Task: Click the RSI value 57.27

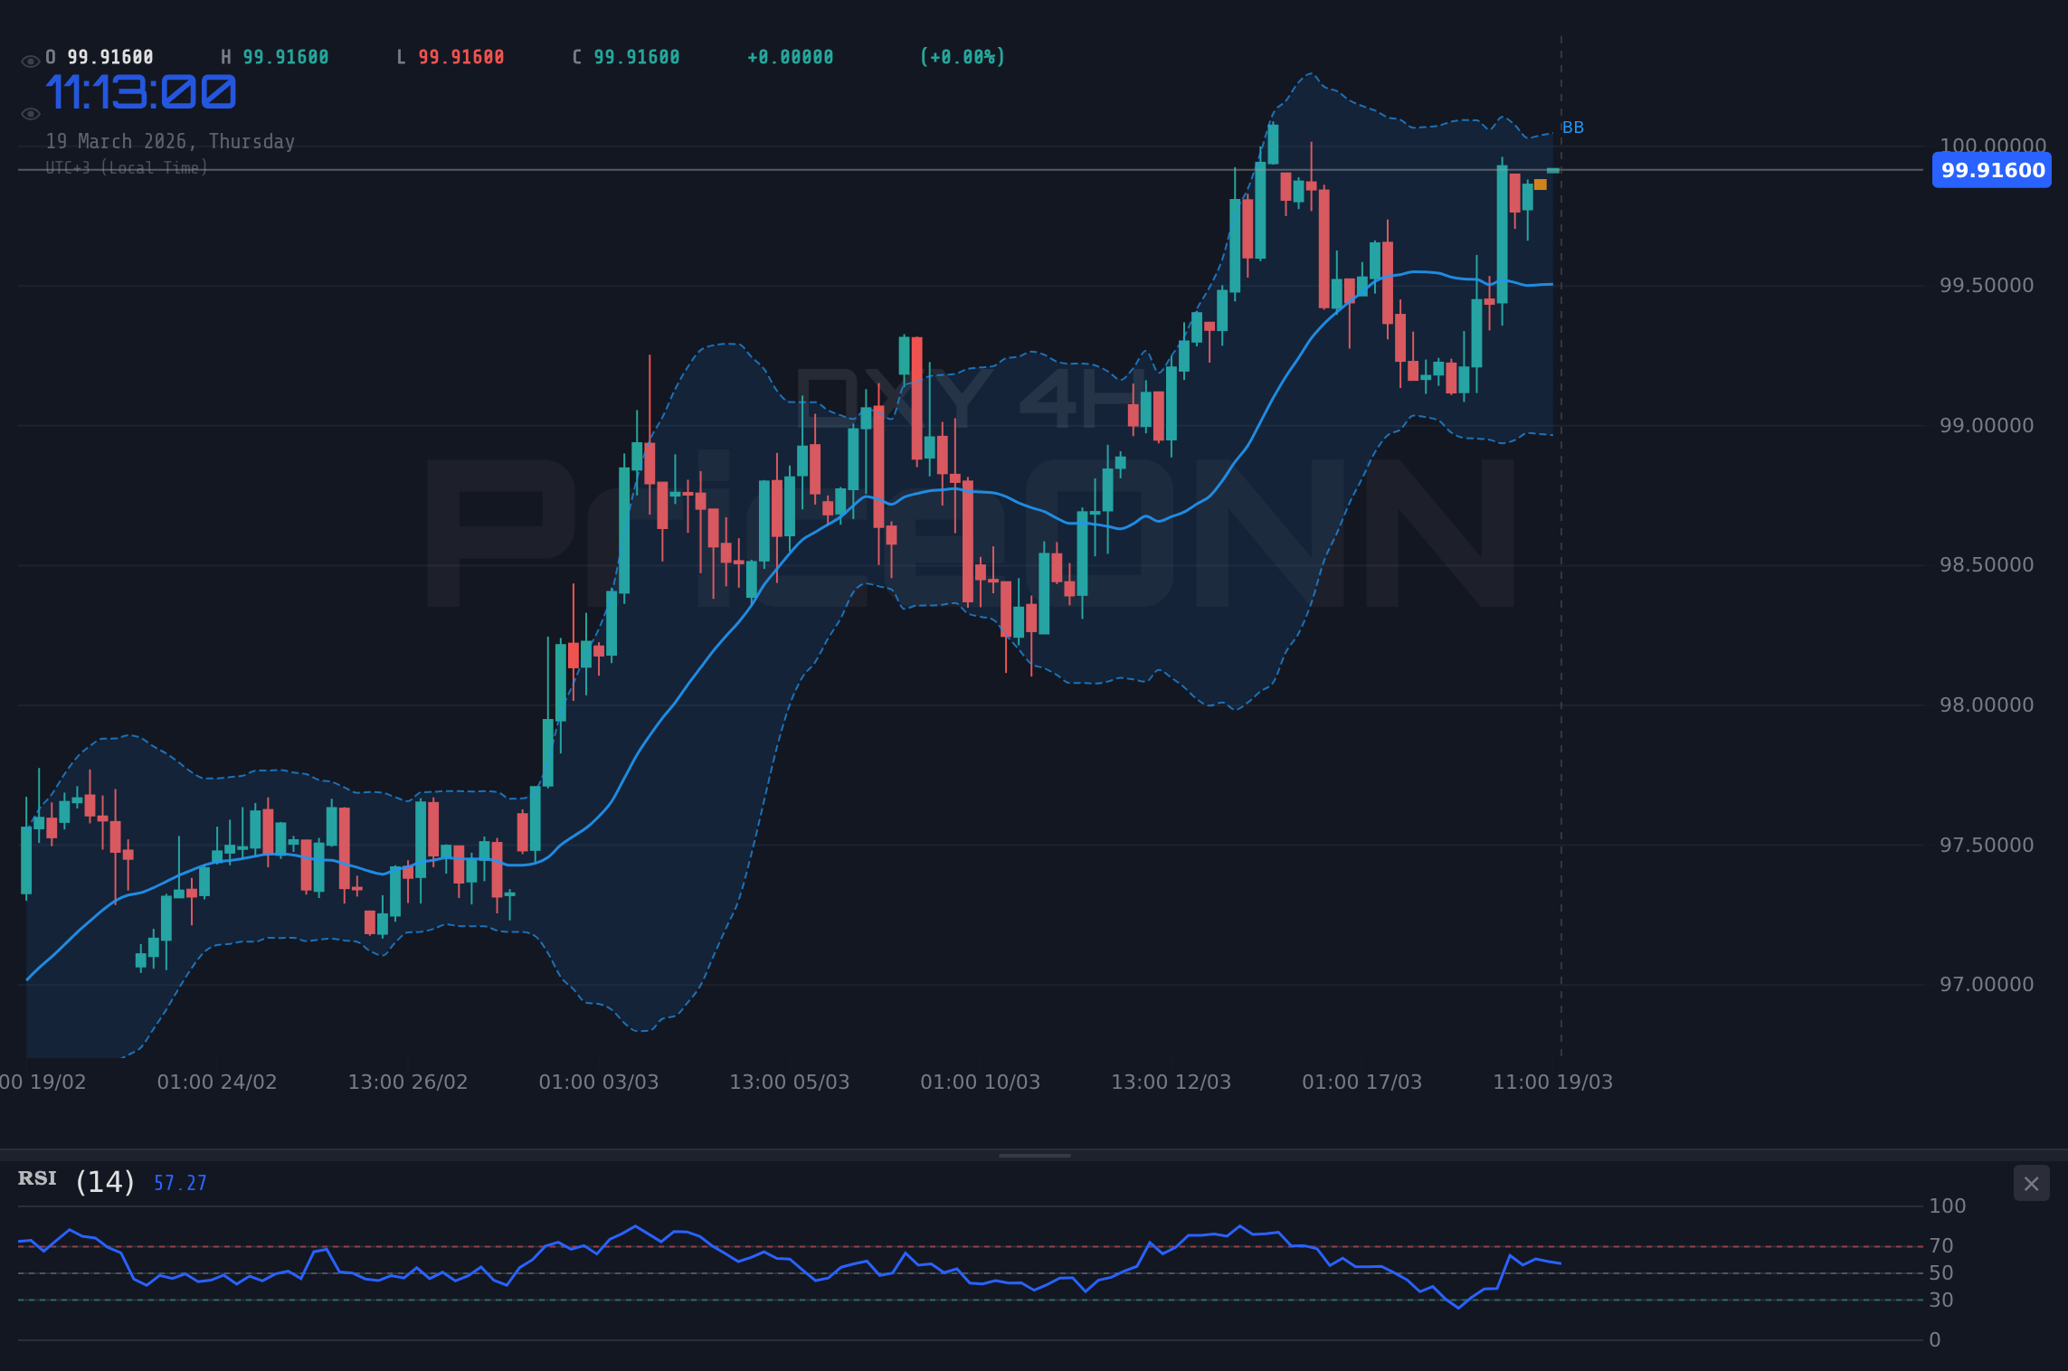Action: point(178,1182)
